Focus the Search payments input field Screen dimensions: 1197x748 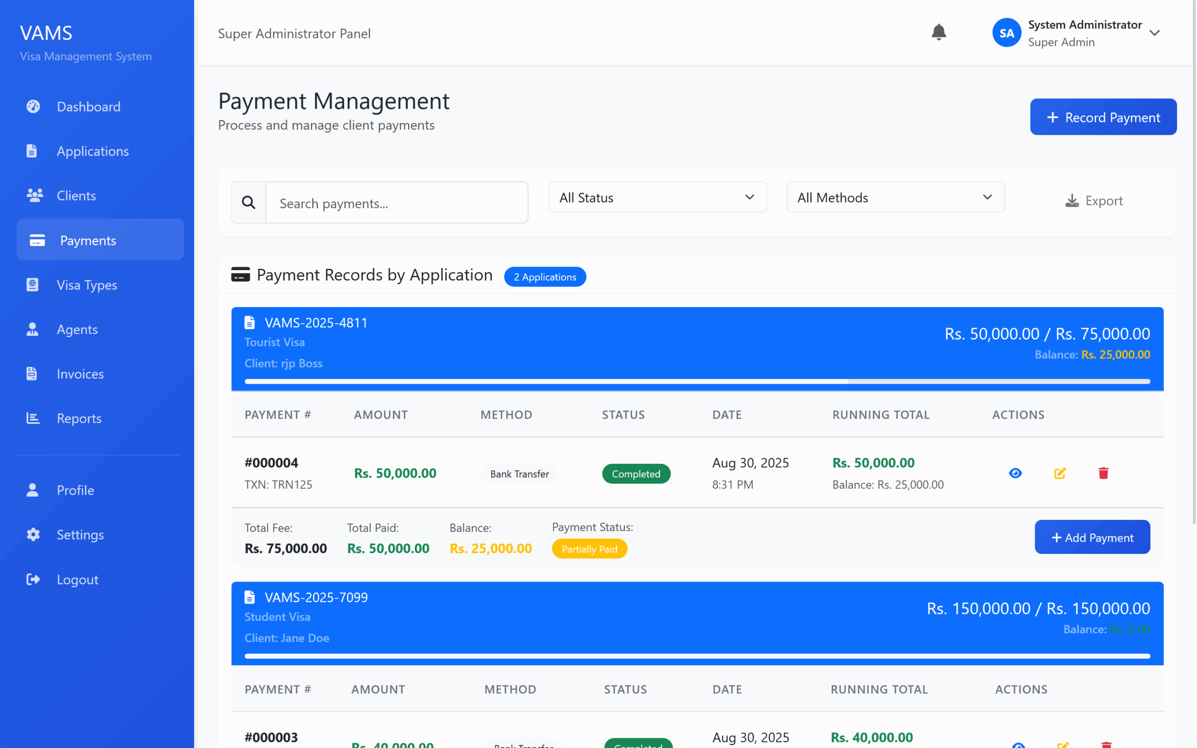click(397, 203)
